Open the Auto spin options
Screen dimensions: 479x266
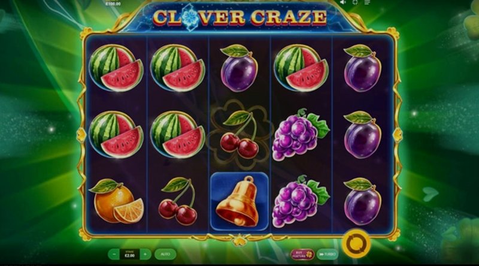pos(165,254)
